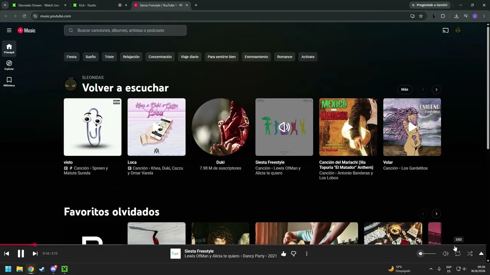The image size is (490, 275).
Task: Open the Duki artist circle thumbnail
Action: coord(220,127)
